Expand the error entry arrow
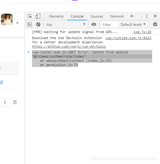The width and height of the screenshot is (160, 164). pos(28,52)
